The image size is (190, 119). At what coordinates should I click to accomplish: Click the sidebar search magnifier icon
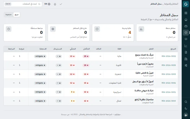coord(186,102)
